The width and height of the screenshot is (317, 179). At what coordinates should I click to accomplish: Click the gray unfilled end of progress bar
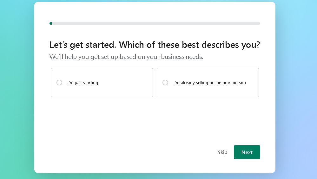[x=257, y=23]
